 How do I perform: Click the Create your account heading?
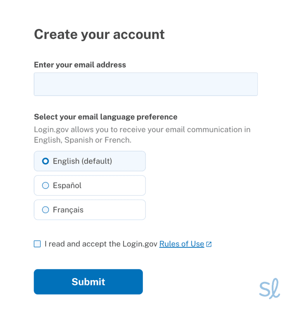tap(99, 34)
